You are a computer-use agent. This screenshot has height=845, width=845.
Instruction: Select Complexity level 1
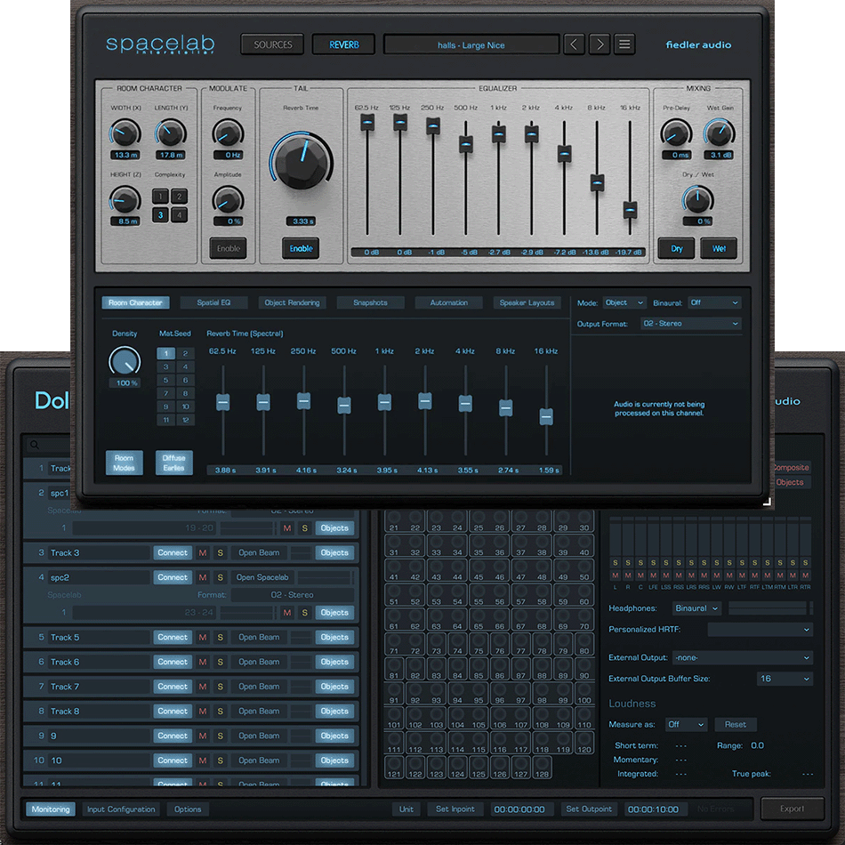point(160,197)
